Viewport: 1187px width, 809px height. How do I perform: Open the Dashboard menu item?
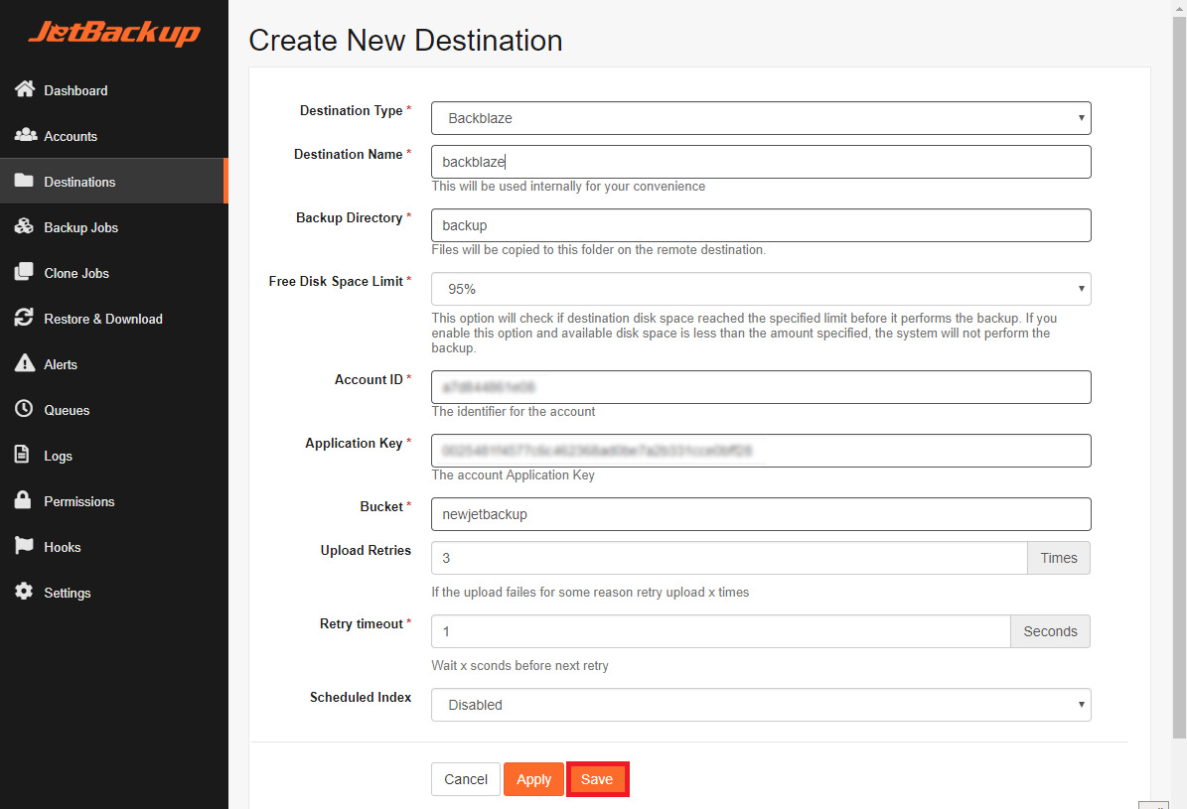(x=113, y=90)
